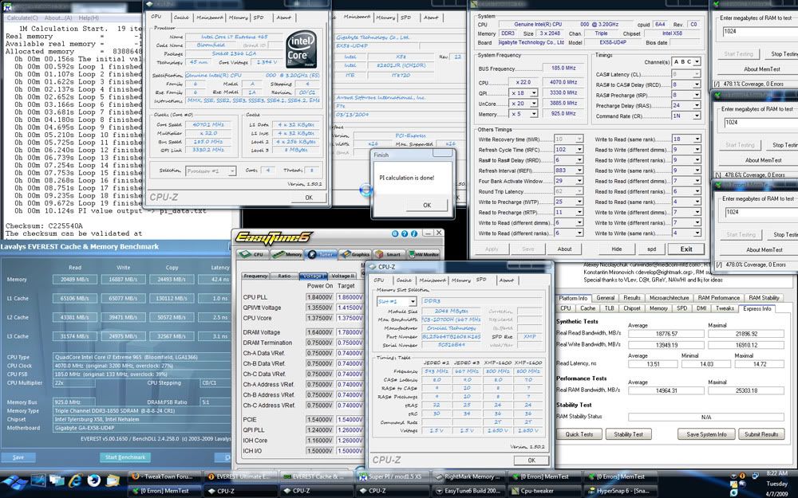Click the clock in the system tray

coord(776,484)
